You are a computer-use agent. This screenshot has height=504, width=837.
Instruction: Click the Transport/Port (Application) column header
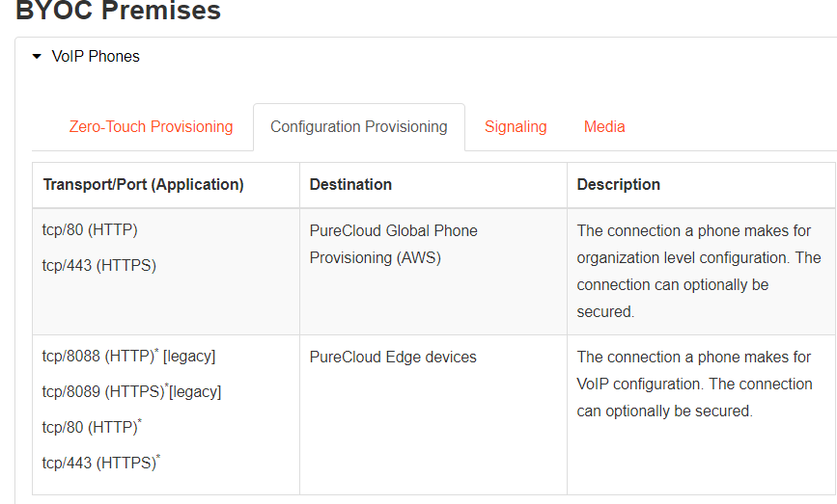pyautogui.click(x=143, y=184)
